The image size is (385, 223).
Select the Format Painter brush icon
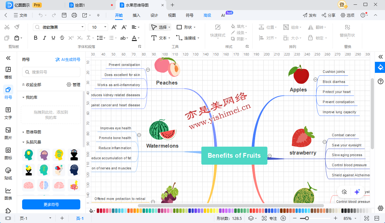(17, 27)
